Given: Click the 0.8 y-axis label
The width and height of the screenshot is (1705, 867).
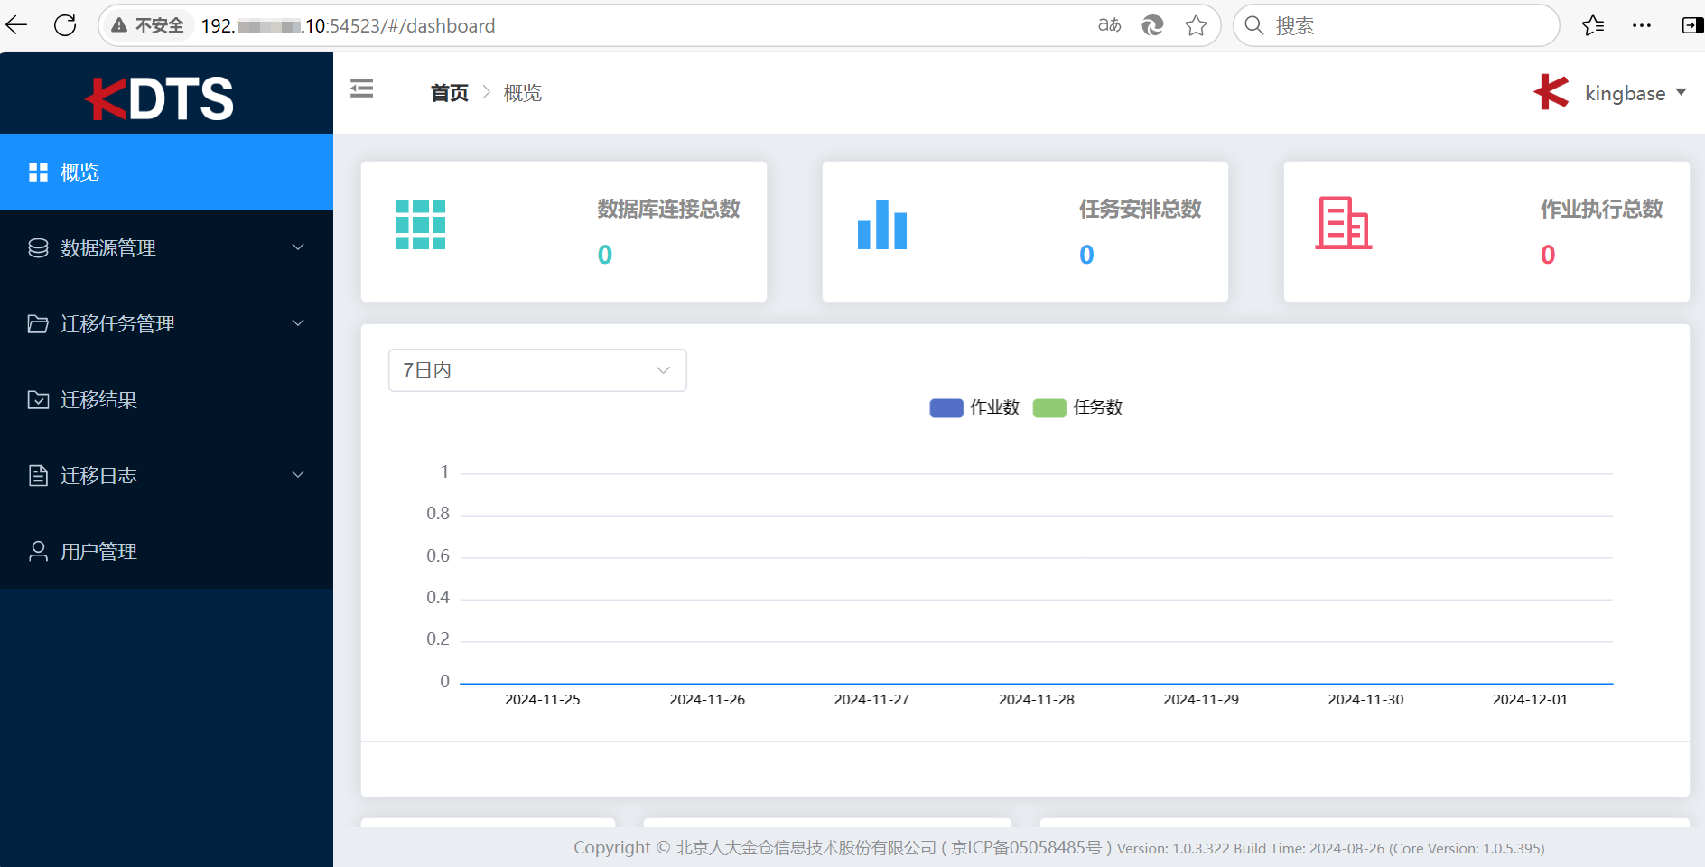Looking at the screenshot, I should tap(438, 514).
